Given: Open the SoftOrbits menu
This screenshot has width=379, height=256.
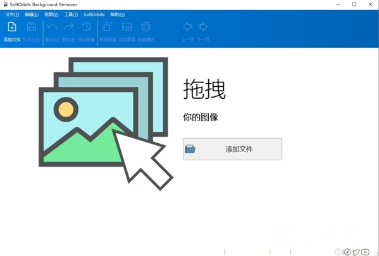Looking at the screenshot, I should coord(94,15).
